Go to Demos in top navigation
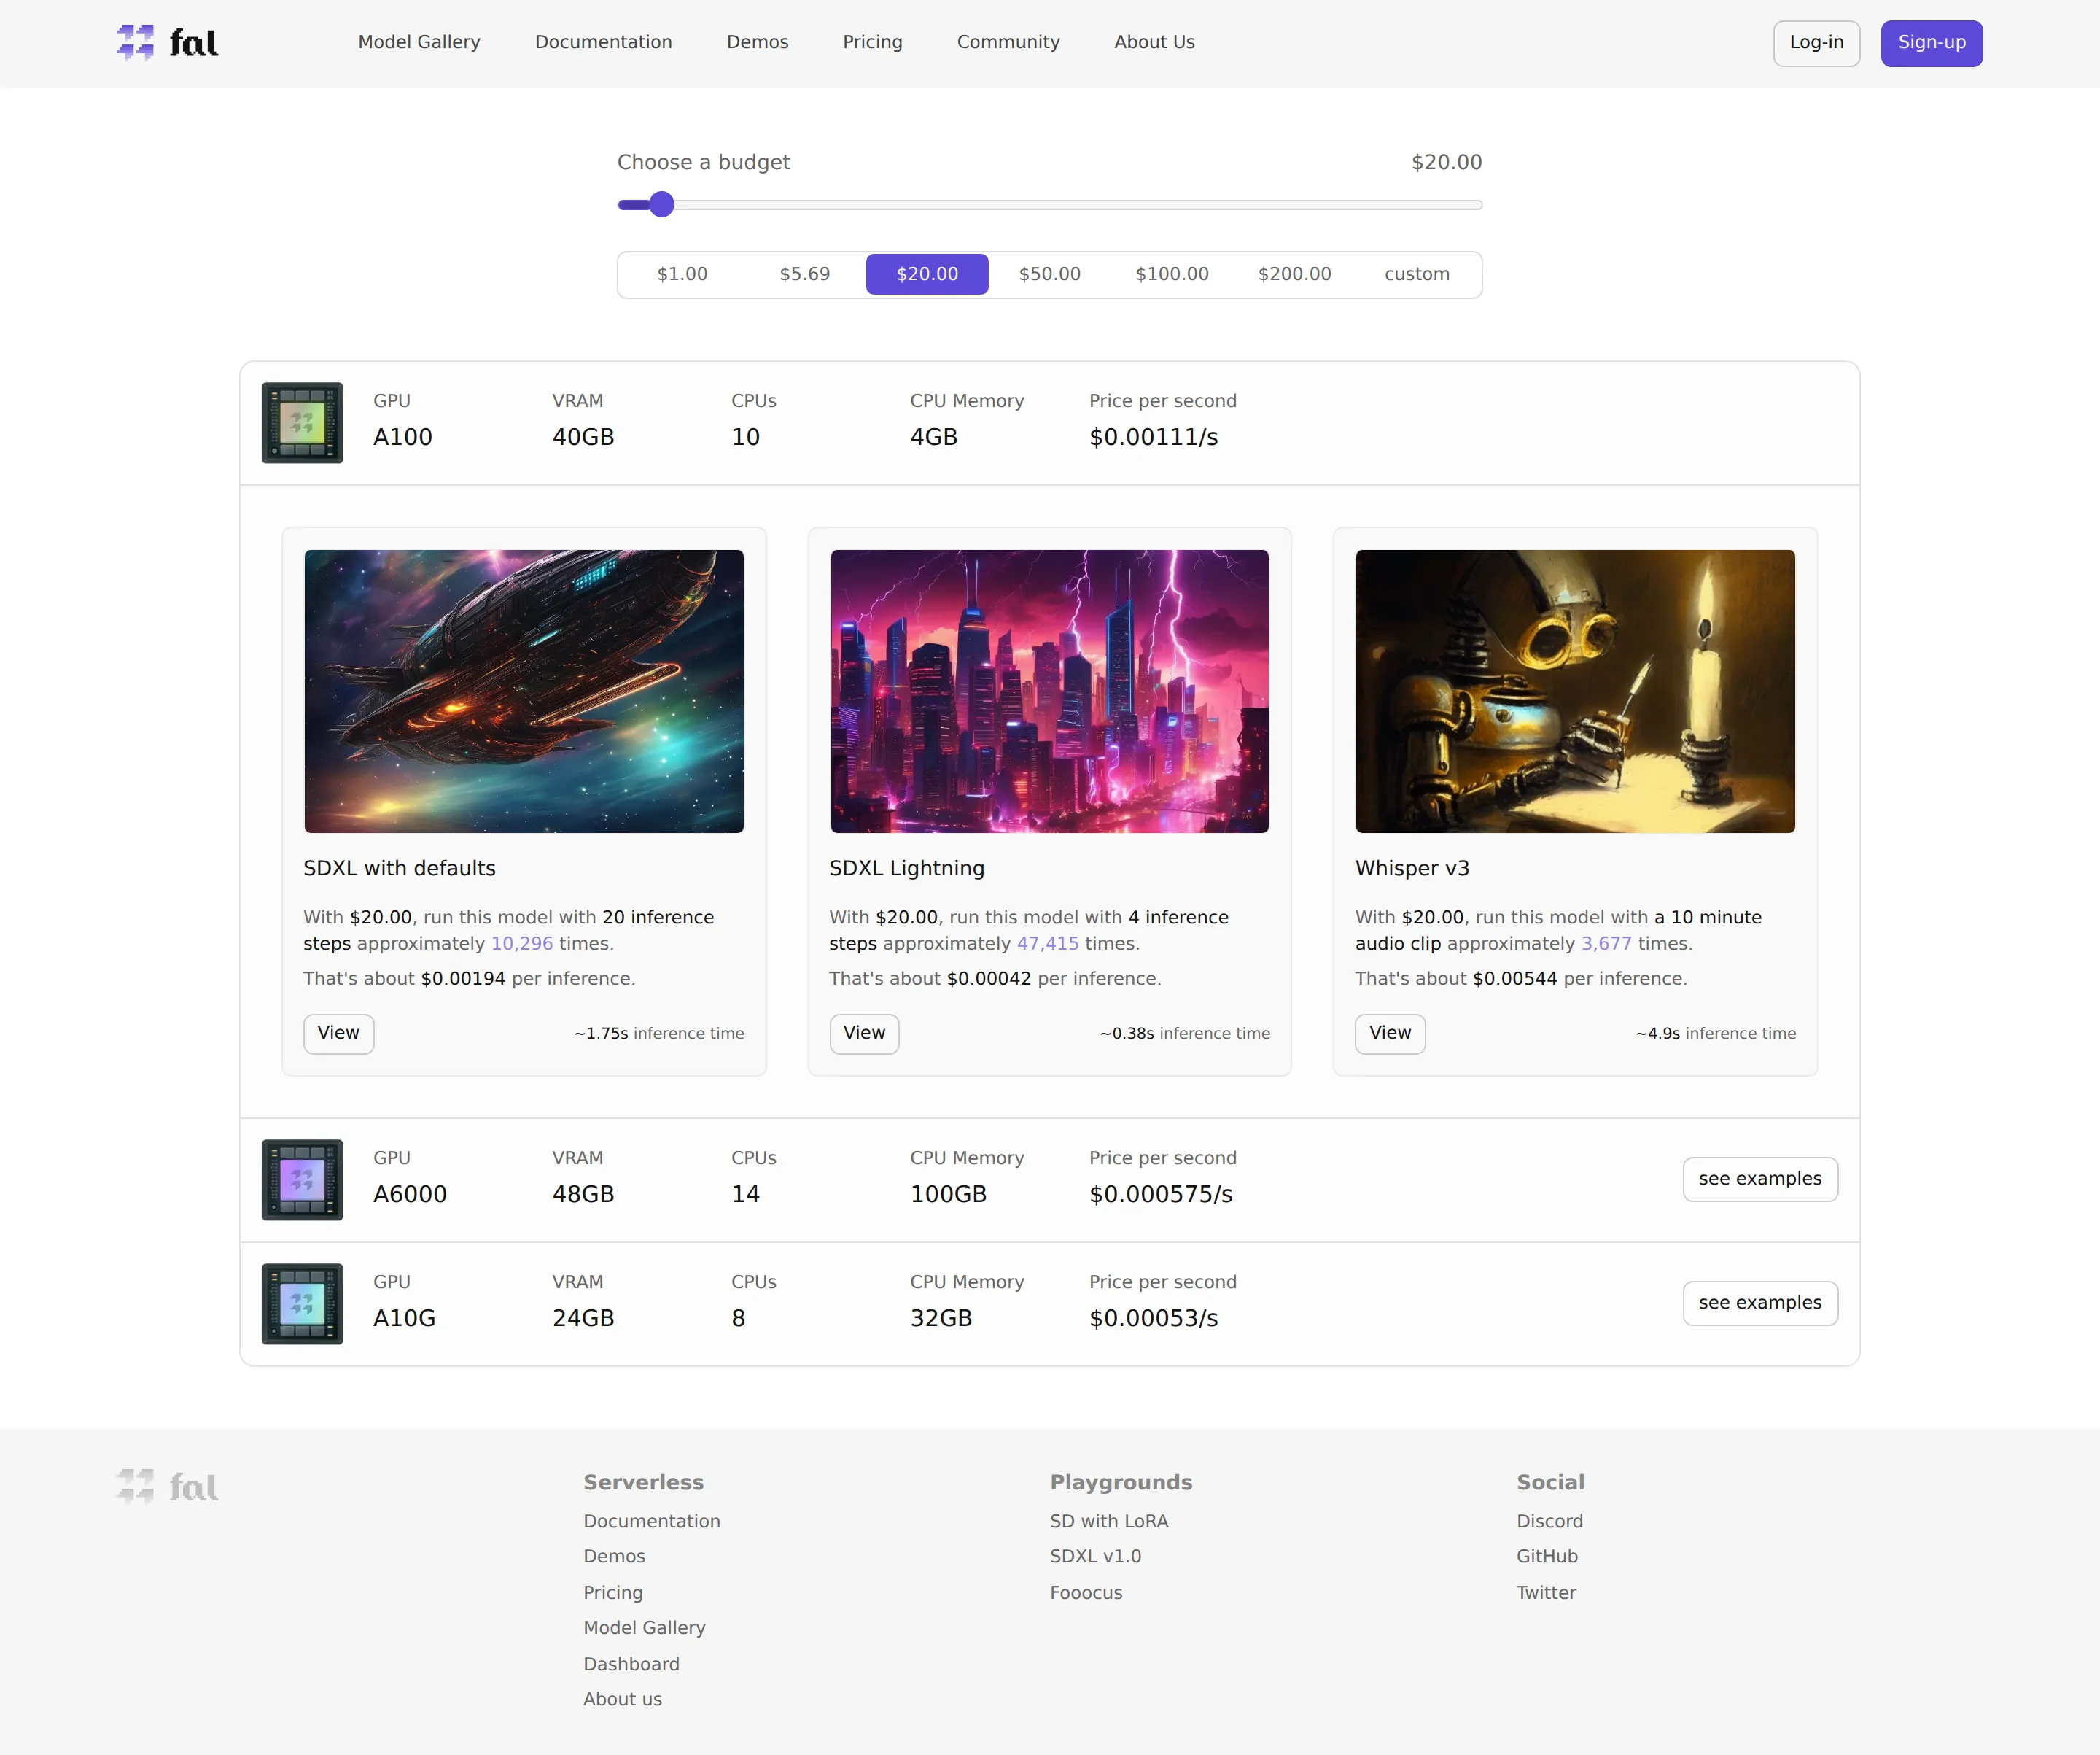2100x1755 pixels. tap(757, 42)
